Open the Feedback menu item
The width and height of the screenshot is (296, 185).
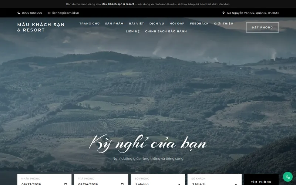tap(199, 23)
